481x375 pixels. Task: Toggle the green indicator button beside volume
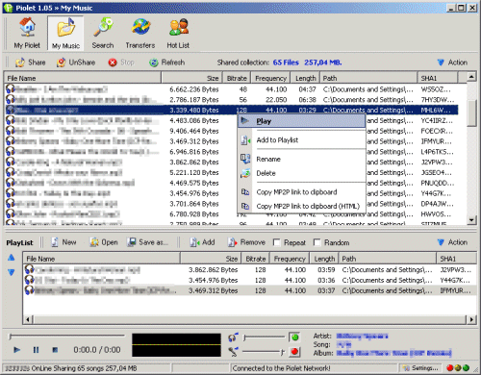point(294,337)
